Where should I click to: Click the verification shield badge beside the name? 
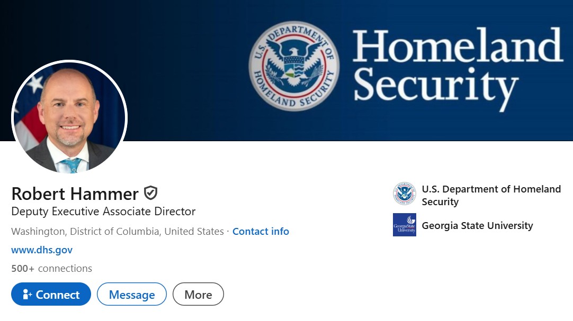(151, 193)
